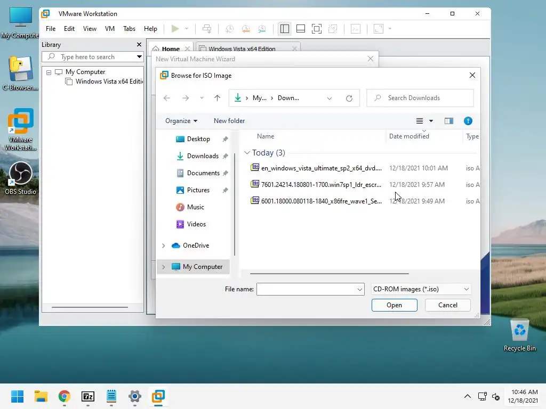Open the Windows Start menu
The width and height of the screenshot is (546, 409).
(x=18, y=396)
